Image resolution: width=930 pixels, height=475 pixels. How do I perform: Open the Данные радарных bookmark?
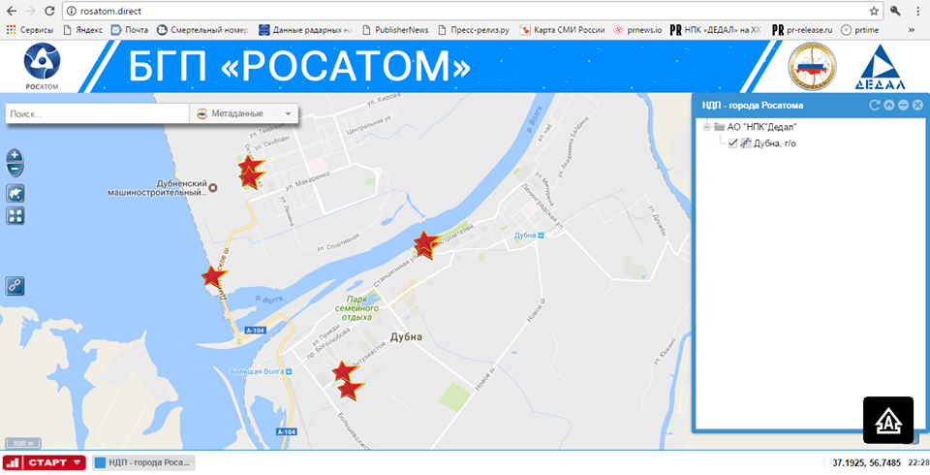click(x=306, y=30)
